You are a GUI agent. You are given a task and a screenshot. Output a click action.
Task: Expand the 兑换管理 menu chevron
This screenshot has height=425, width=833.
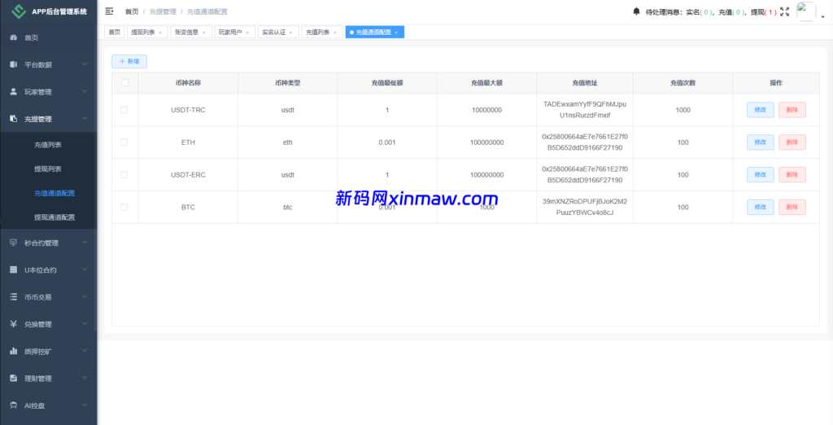[85, 324]
